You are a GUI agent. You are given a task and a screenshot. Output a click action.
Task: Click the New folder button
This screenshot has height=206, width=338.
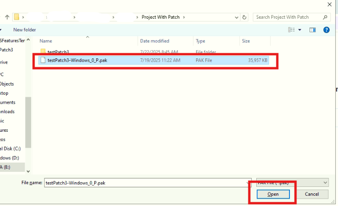(25, 29)
